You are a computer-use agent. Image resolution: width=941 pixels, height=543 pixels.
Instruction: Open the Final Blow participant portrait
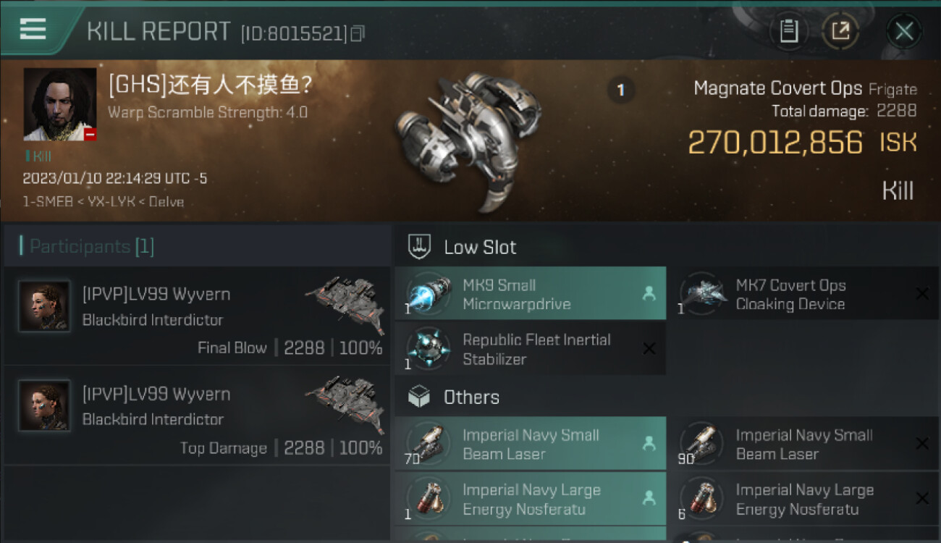tap(45, 306)
